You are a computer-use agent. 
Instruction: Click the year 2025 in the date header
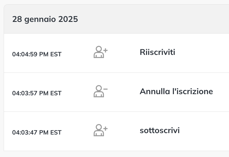68,19
